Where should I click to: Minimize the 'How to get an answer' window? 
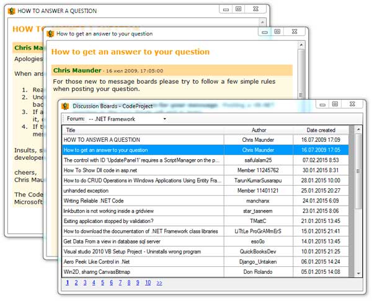[x=265, y=32]
